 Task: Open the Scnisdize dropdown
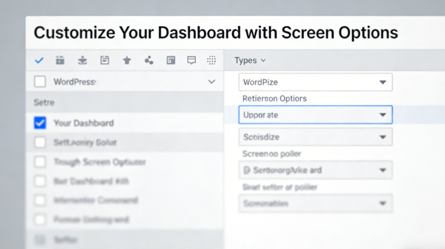pos(315,137)
